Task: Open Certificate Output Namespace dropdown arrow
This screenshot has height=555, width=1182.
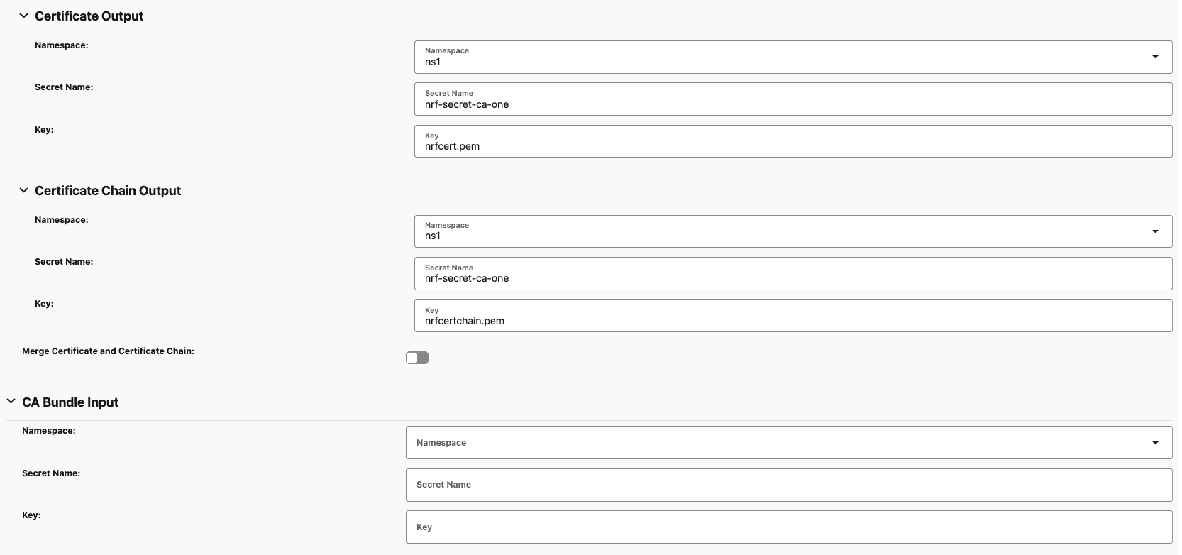Action: tap(1155, 57)
